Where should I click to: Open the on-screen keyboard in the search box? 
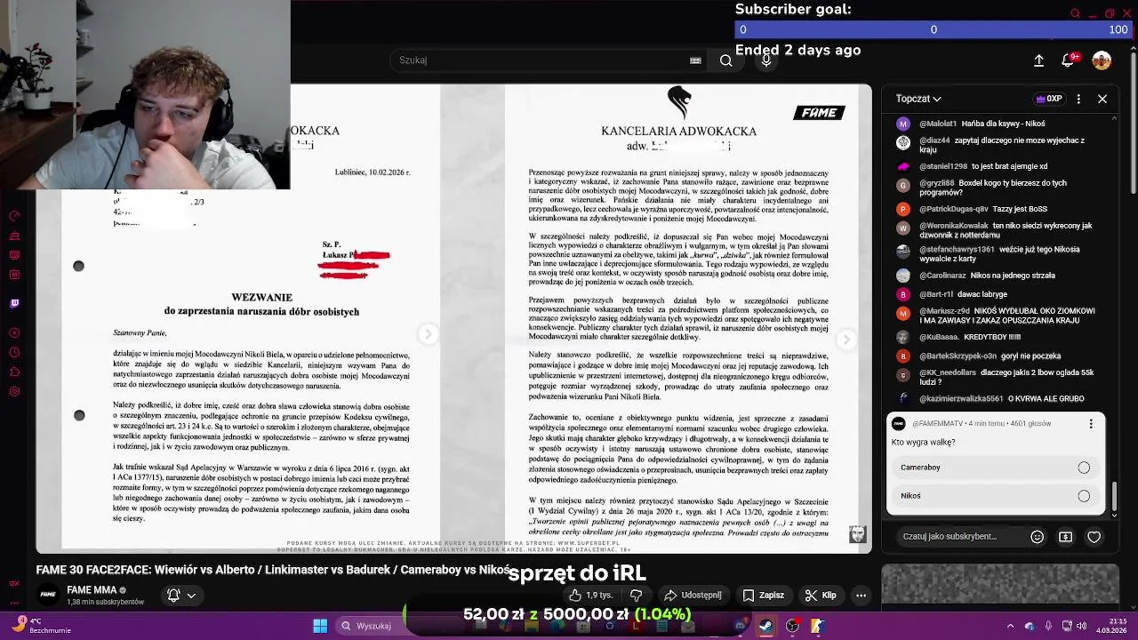click(695, 60)
